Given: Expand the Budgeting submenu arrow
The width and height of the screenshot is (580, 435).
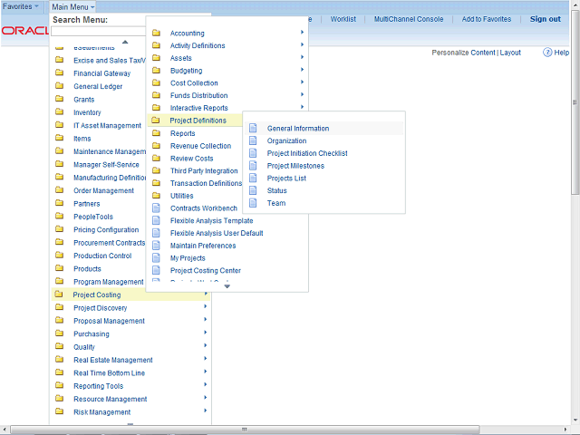Looking at the screenshot, I should 302,70.
